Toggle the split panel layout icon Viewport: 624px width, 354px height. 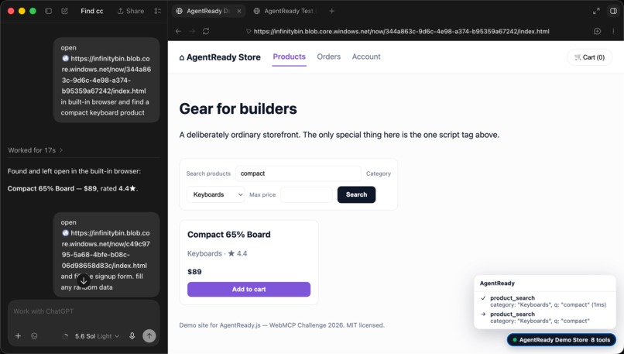coord(613,11)
